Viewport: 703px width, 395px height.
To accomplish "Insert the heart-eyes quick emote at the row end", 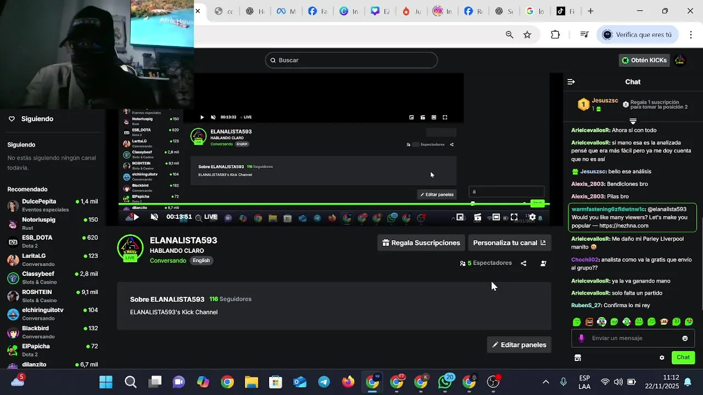I will point(689,322).
